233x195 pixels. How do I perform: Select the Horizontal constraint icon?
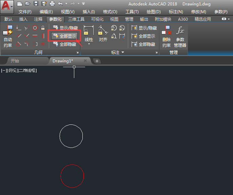pyautogui.click(x=35, y=36)
